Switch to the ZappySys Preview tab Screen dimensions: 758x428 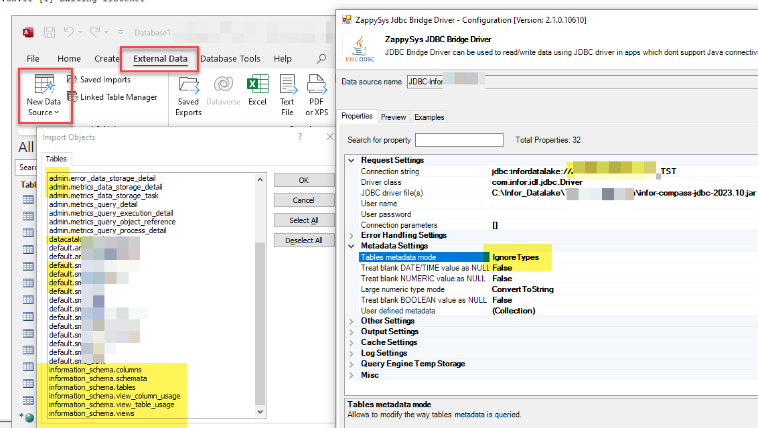pyautogui.click(x=393, y=117)
